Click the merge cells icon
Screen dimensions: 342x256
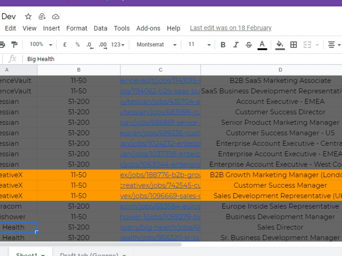(x=307, y=45)
